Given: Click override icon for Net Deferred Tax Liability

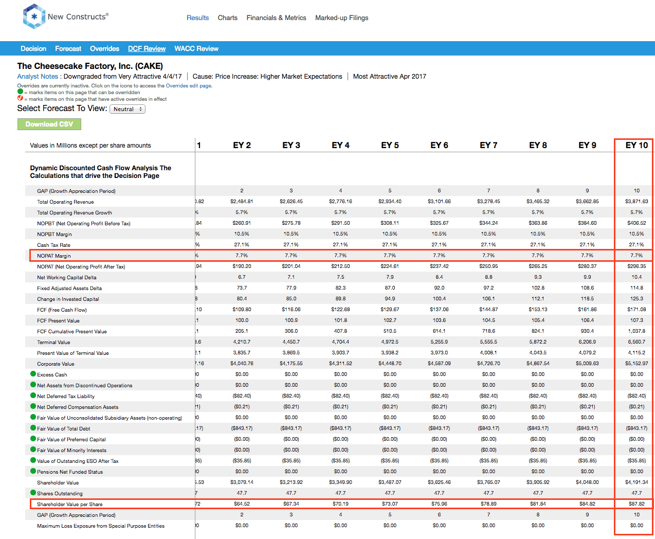Looking at the screenshot, I should coord(33,396).
